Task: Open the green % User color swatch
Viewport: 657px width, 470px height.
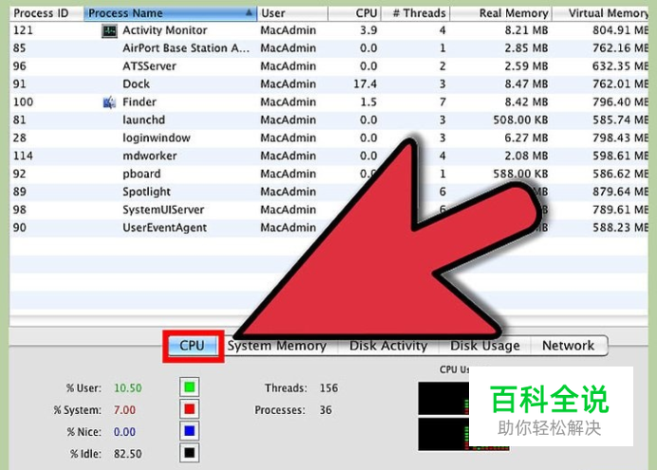Action: click(189, 386)
